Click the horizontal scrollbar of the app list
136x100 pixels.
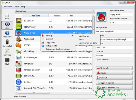tap(54, 93)
